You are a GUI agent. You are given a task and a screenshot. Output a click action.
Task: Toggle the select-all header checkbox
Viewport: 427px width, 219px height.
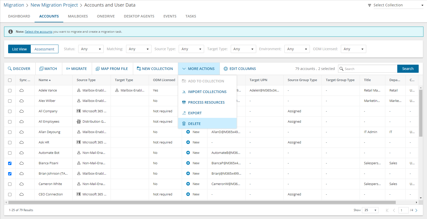point(10,80)
